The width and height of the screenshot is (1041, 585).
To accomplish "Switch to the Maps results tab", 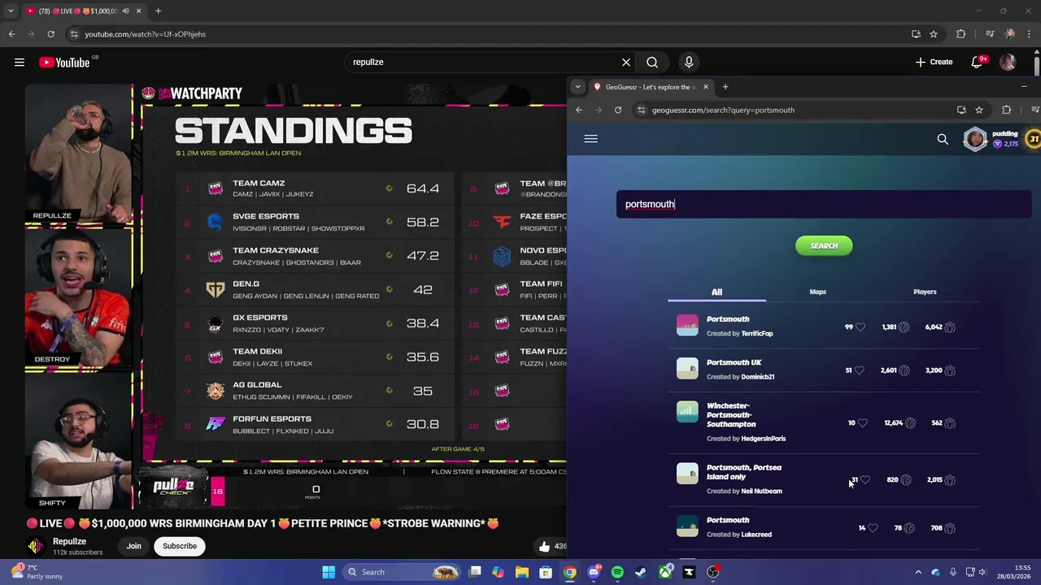I will pyautogui.click(x=818, y=292).
